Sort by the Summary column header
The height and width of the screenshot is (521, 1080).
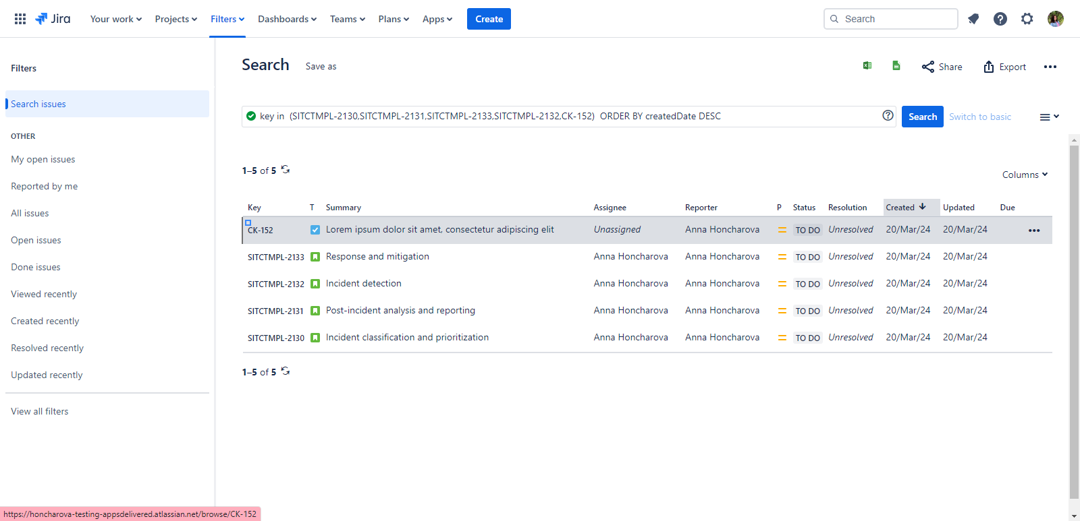pyautogui.click(x=344, y=208)
